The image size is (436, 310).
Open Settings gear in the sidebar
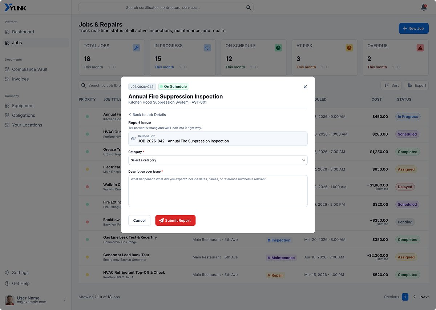[x=7, y=273]
